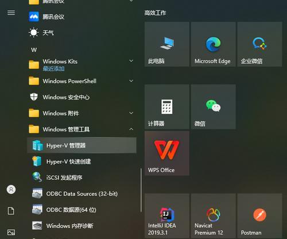
Task: Launch the IntelliJ IDEA 2019.3.1 tile
Action: [167, 216]
